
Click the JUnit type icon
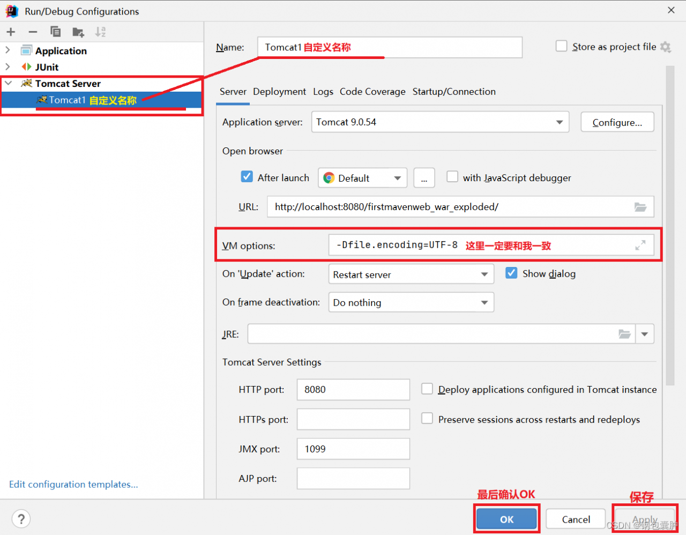point(26,67)
